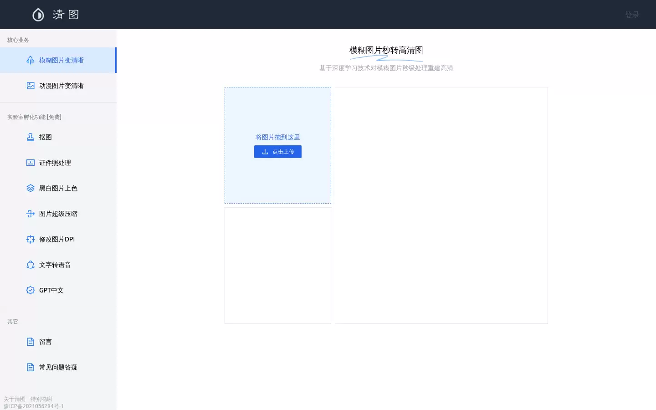The height and width of the screenshot is (410, 656).
Task: Go to 证件照处理
Action: tap(58, 163)
